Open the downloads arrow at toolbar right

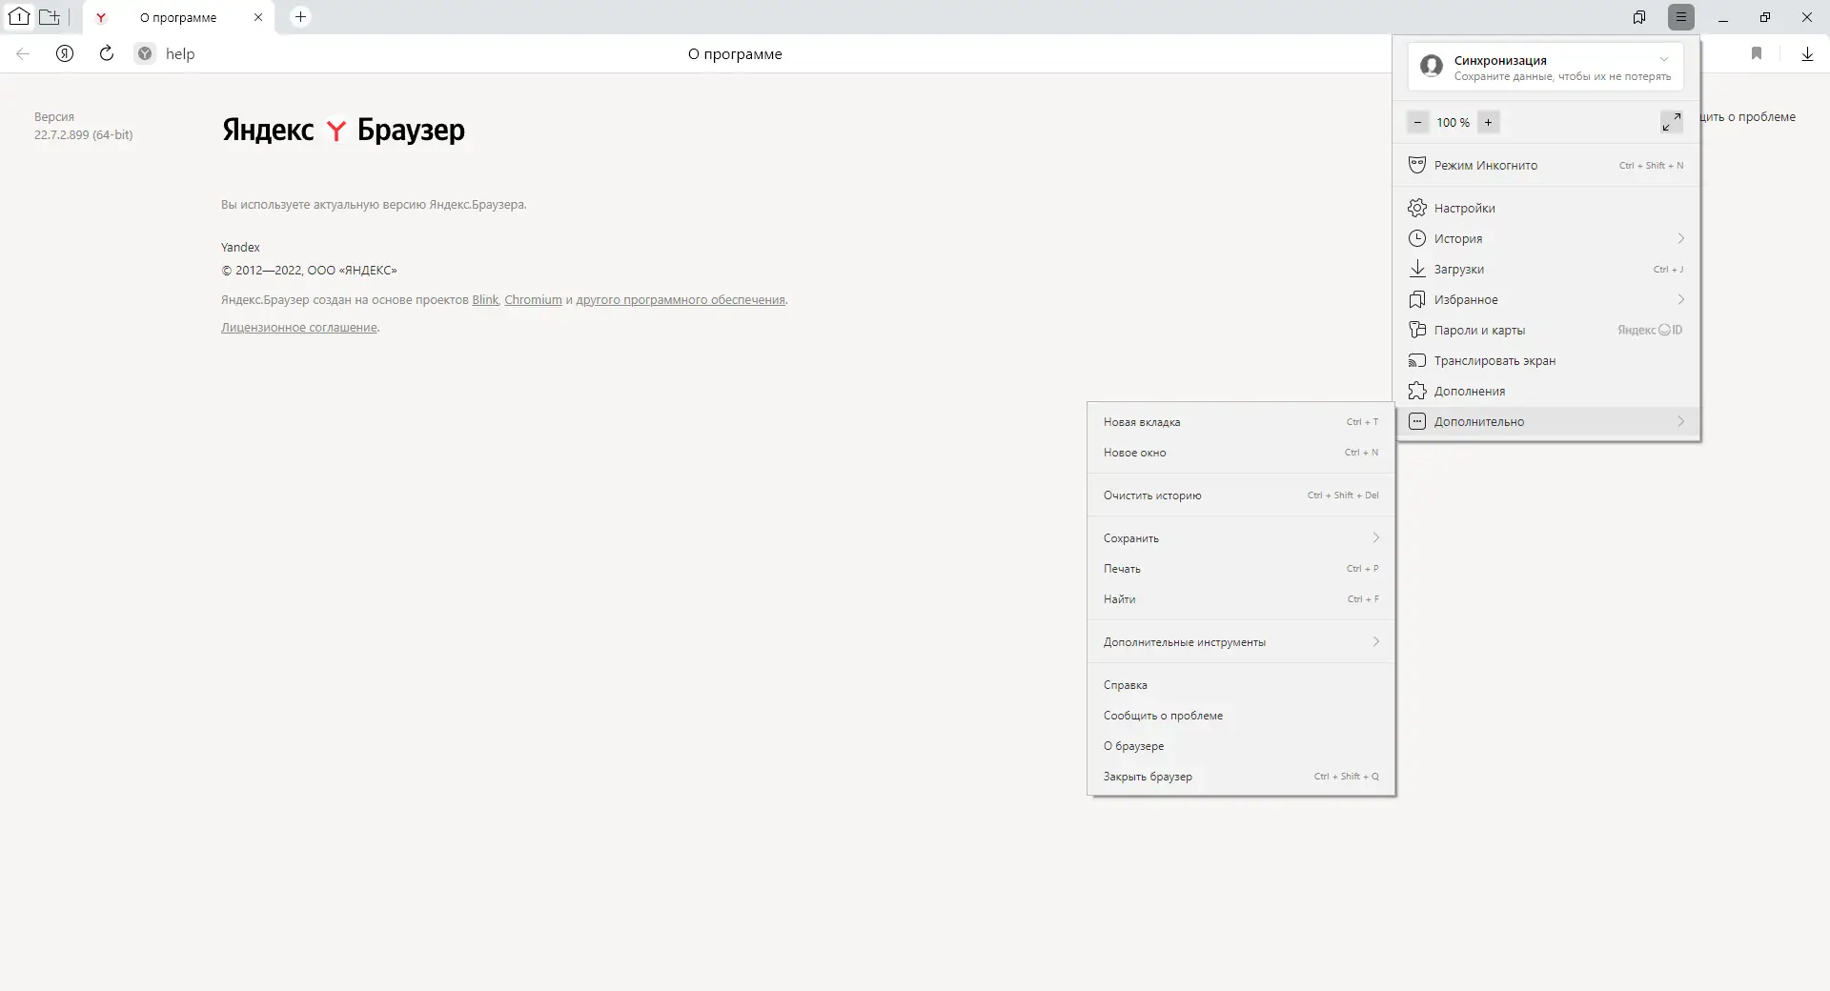tap(1807, 54)
